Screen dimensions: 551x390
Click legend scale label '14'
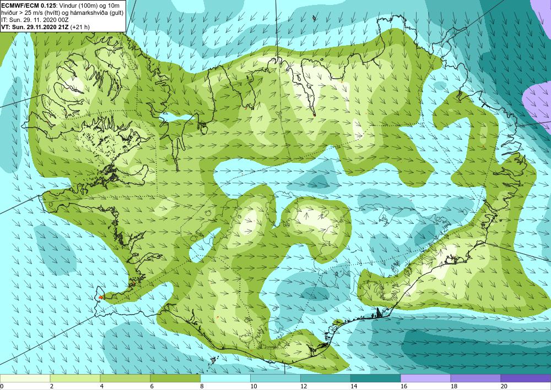354,387
